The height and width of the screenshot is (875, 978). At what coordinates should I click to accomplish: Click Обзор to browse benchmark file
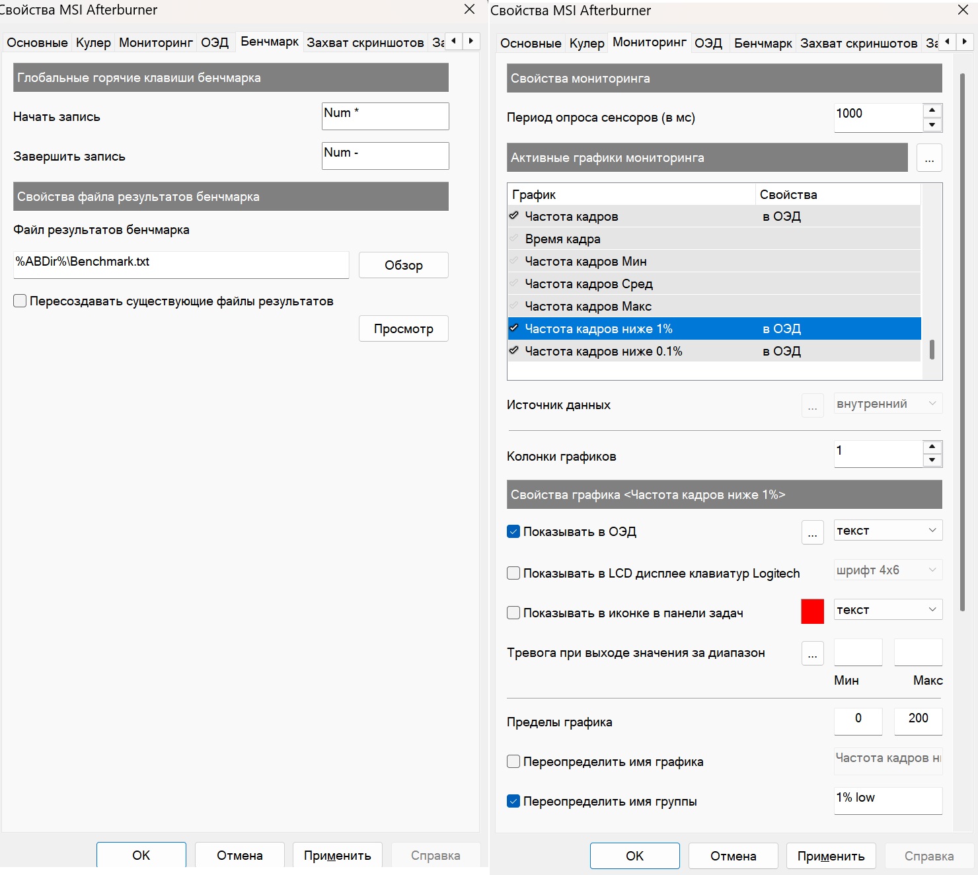pyautogui.click(x=404, y=265)
